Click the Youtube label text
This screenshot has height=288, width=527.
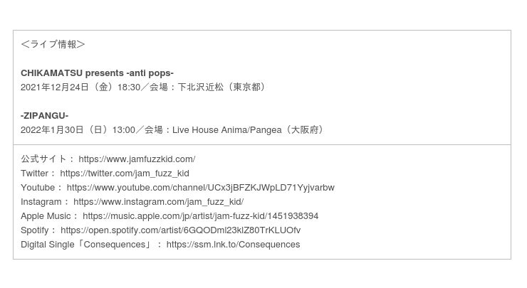(x=38, y=187)
